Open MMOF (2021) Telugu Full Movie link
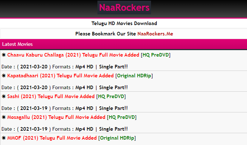 [x=52, y=138]
